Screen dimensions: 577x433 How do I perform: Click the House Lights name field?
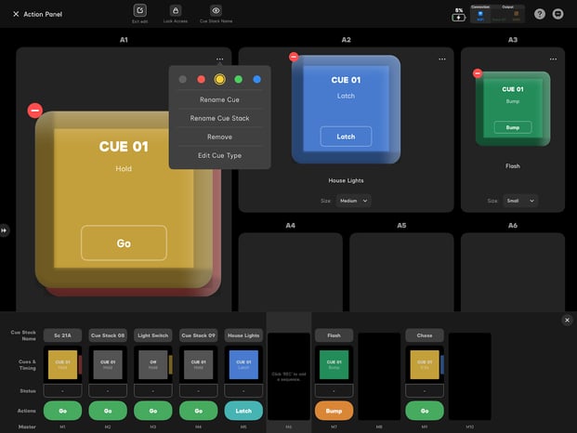(x=243, y=335)
